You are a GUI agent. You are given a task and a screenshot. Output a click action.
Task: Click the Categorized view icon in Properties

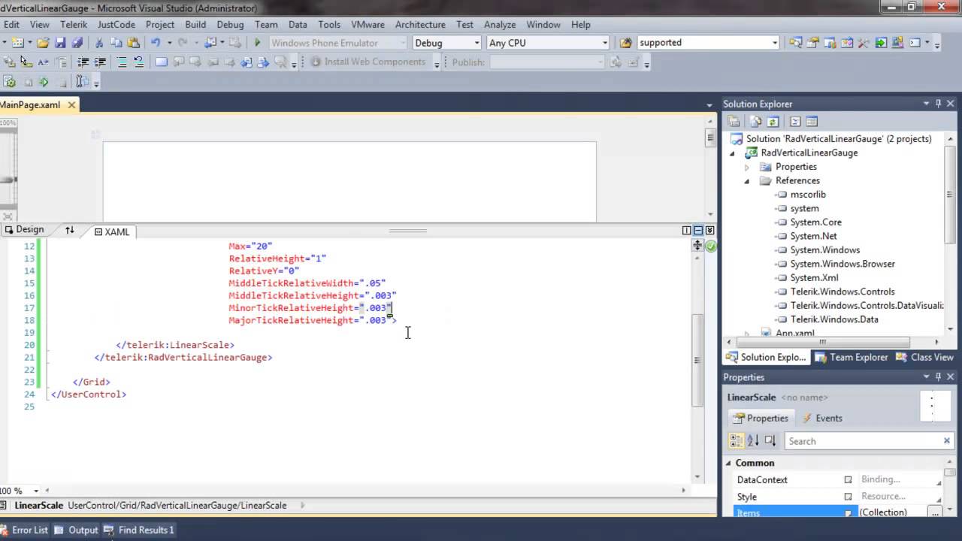click(737, 441)
